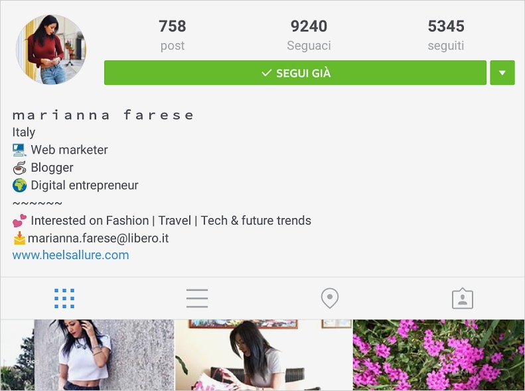Switch to the grid view tab
This screenshot has height=391, width=525.
point(64,298)
